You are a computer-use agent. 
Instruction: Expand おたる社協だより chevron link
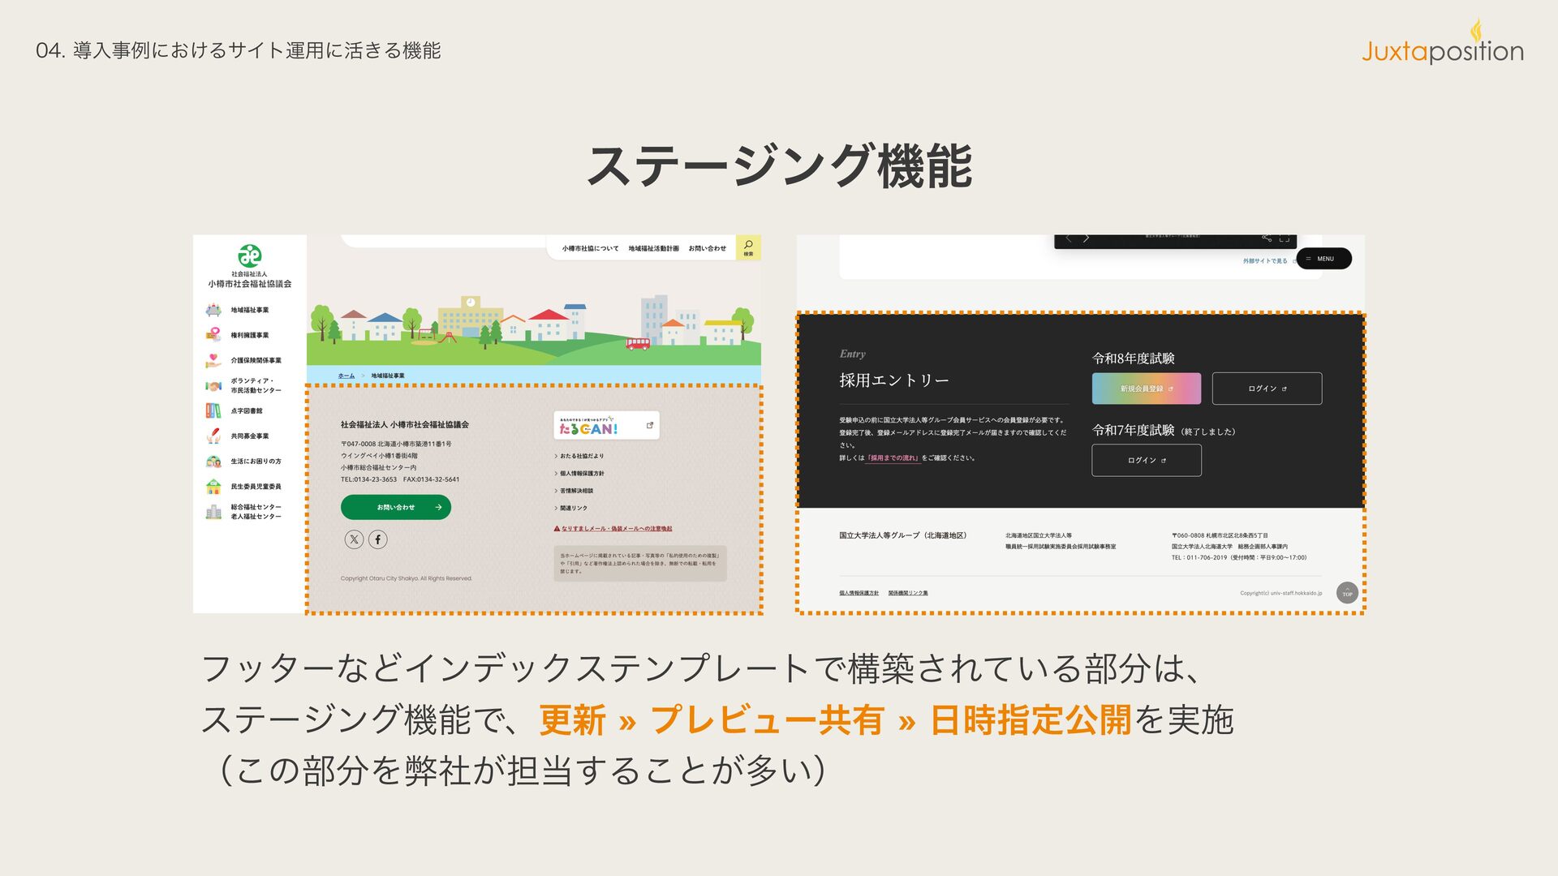581,456
